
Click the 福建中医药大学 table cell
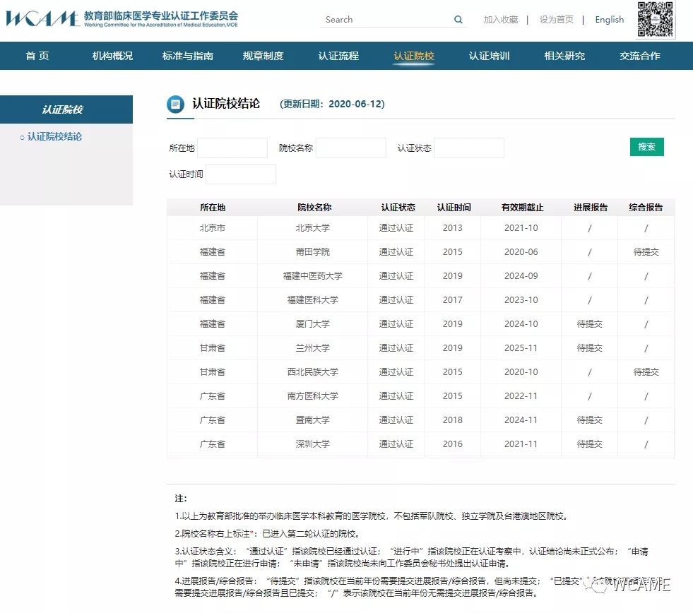pos(312,276)
